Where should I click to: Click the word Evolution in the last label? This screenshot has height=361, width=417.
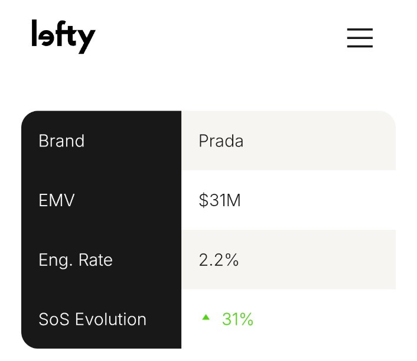pos(110,319)
